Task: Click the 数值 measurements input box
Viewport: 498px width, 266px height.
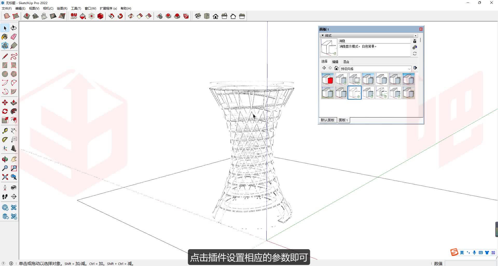Action: coord(471,263)
